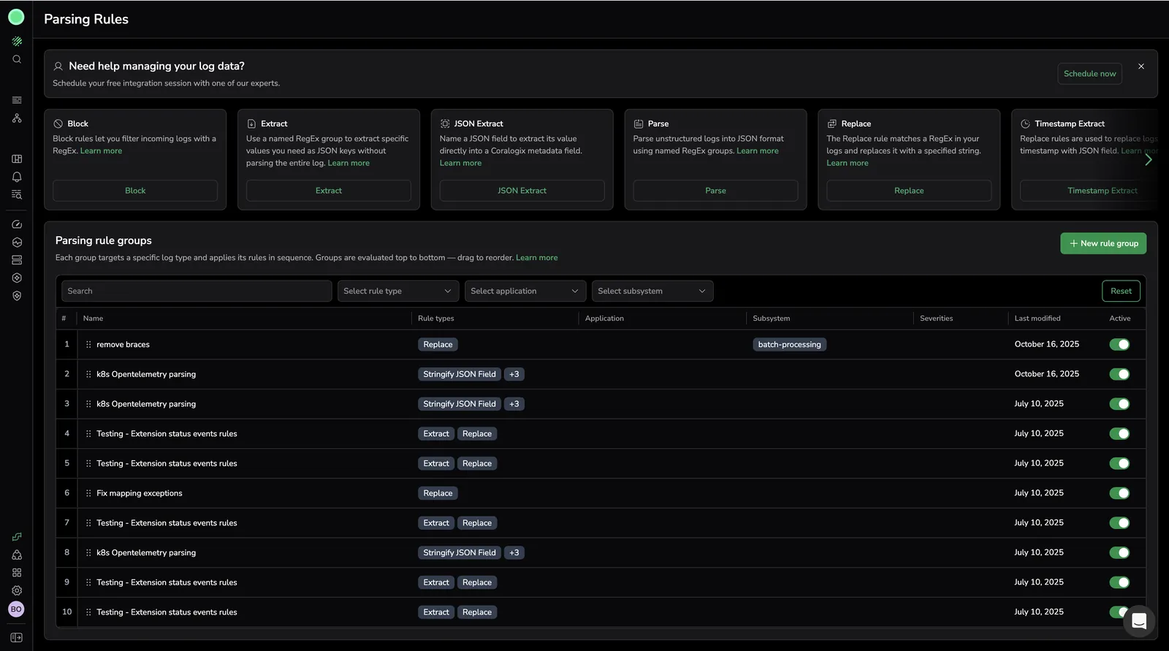
Task: Click the JSON Extract rule button
Action: tap(522, 191)
